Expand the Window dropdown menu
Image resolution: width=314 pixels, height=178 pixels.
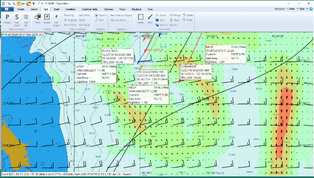pyautogui.click(x=281, y=9)
